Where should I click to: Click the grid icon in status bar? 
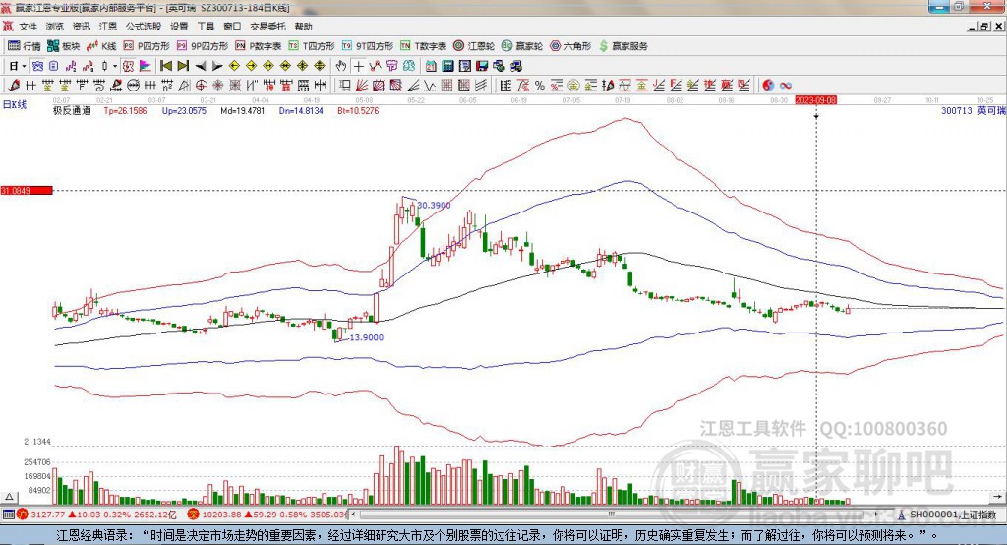(x=8, y=515)
